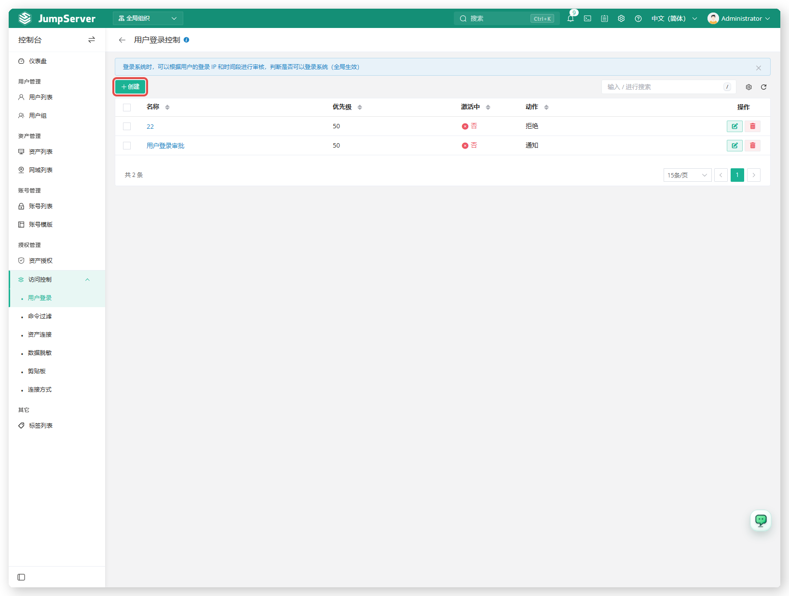The height and width of the screenshot is (596, 789).
Task: Open table column settings gear icon
Action: pyautogui.click(x=748, y=87)
